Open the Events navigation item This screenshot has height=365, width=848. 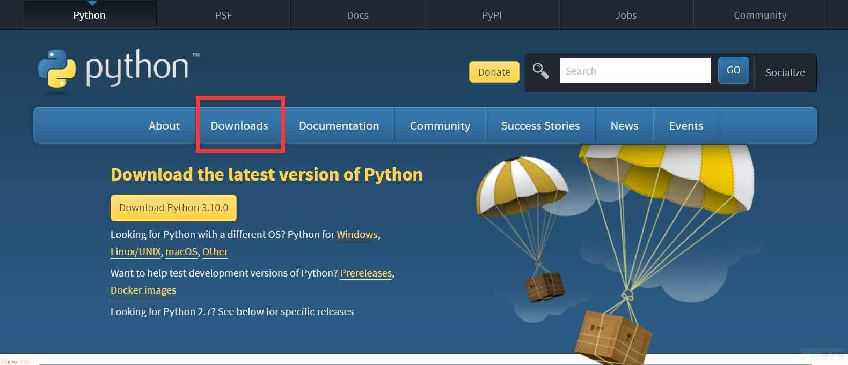coord(686,125)
